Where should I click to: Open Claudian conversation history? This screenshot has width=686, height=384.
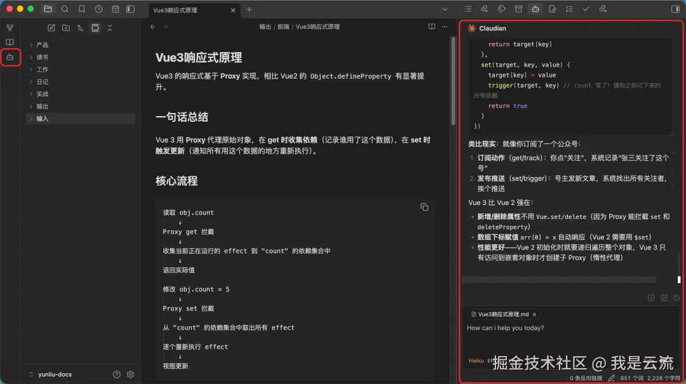coord(677,298)
